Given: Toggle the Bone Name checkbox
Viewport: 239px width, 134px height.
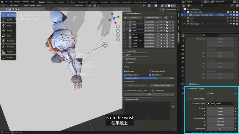Looking at the screenshot, I should 150,75.
